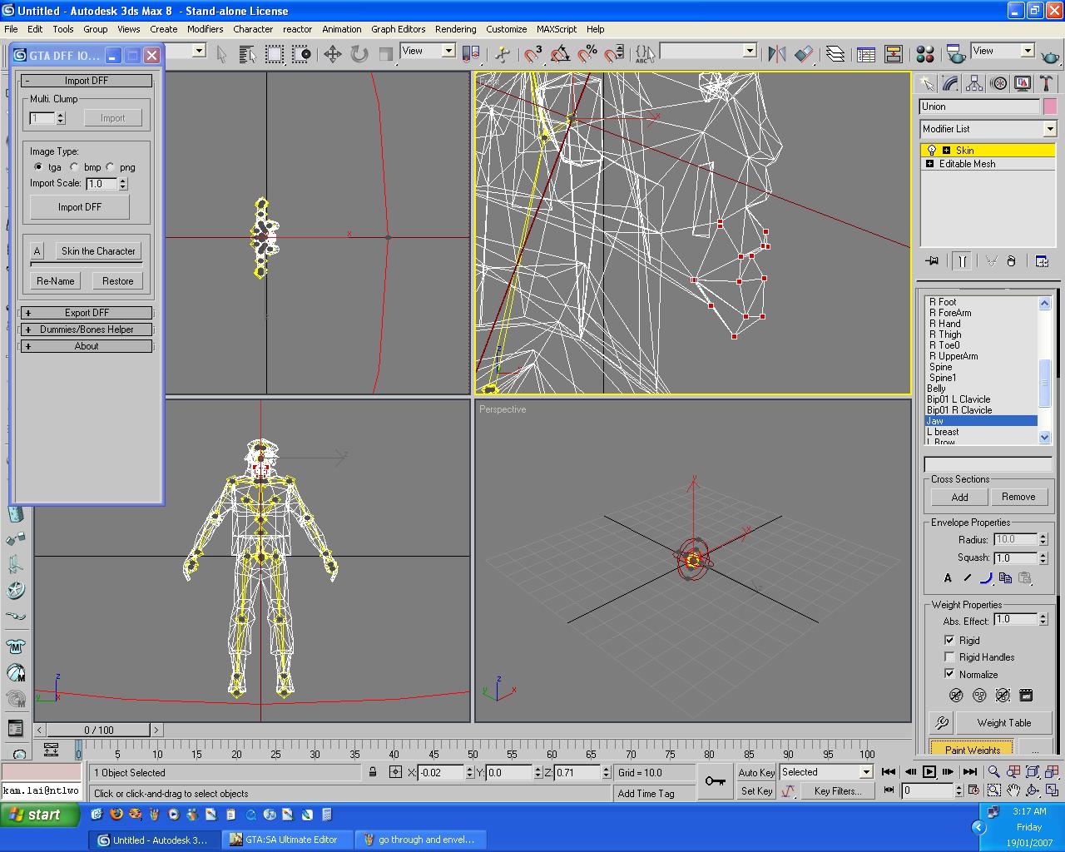The height and width of the screenshot is (852, 1065).
Task: Open the Modifiers menu
Action: 205,29
